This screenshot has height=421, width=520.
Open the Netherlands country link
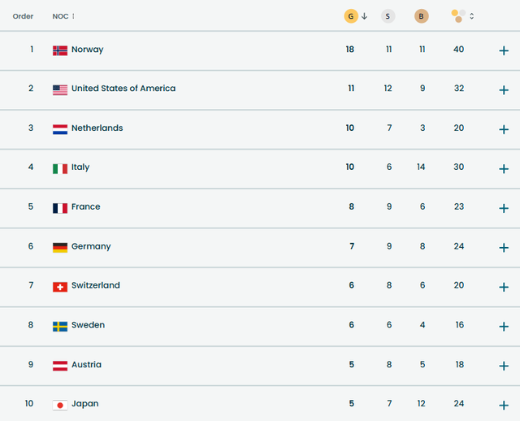[x=97, y=128]
